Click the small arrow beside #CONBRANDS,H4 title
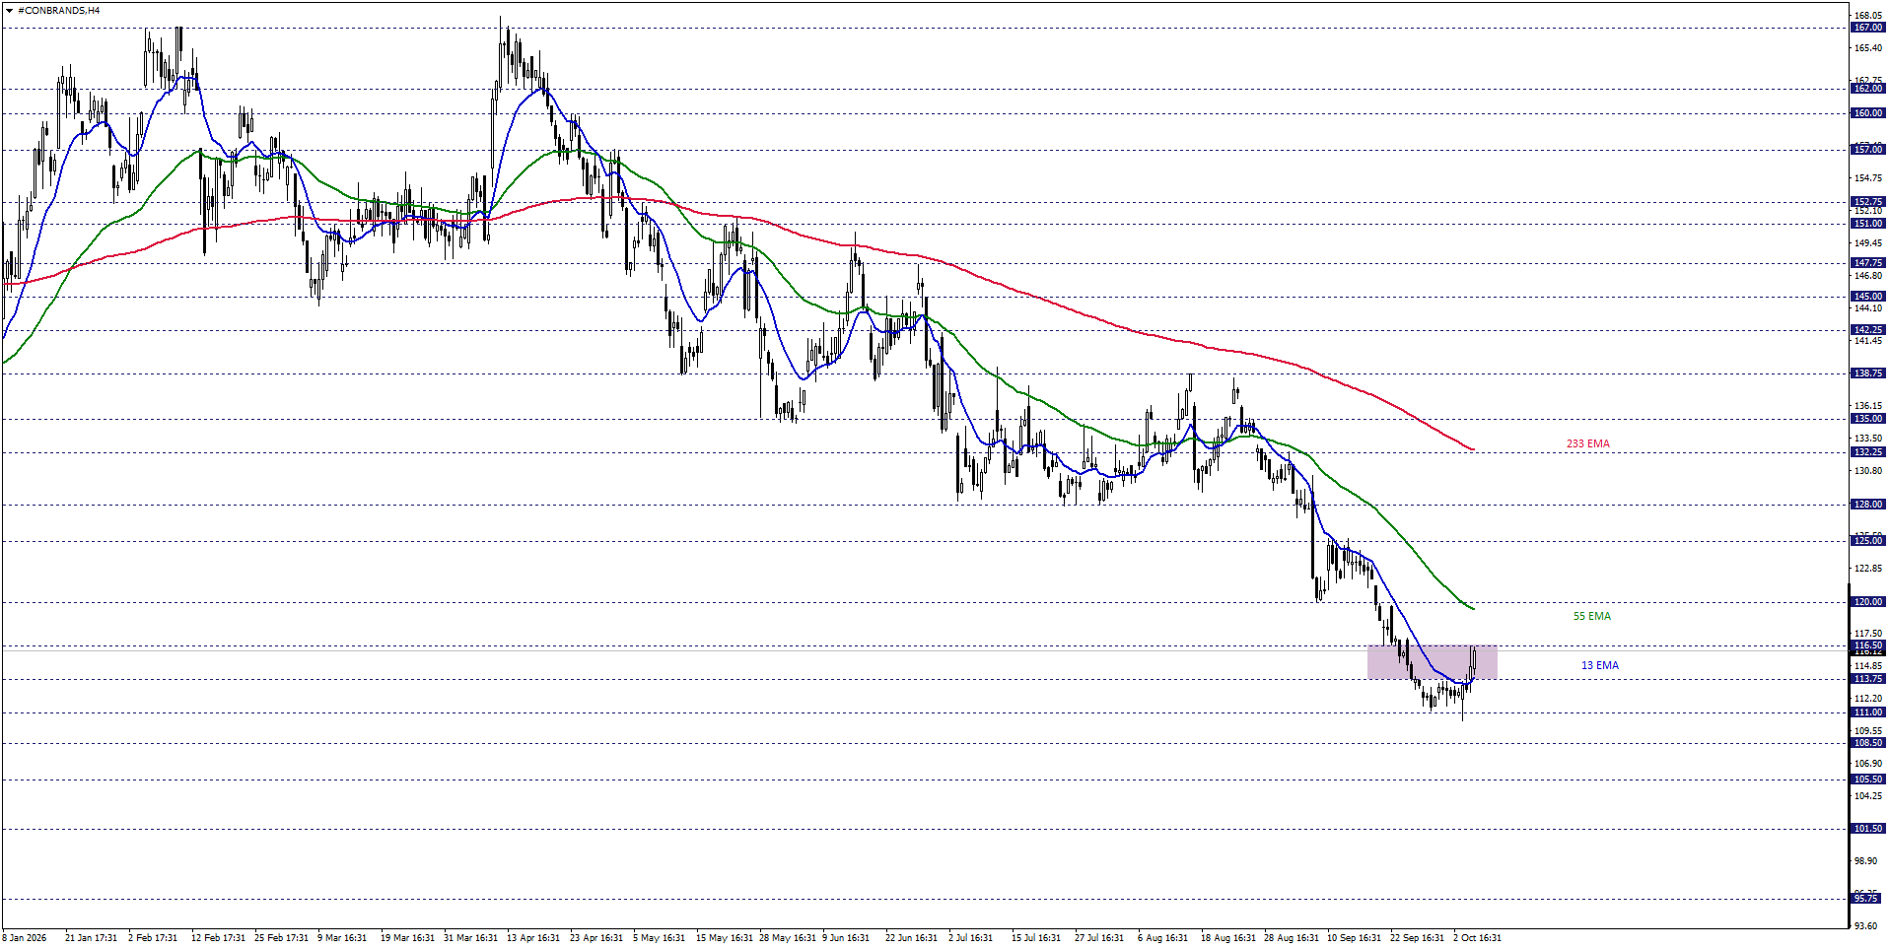The width and height of the screenshot is (1889, 949). click(9, 11)
